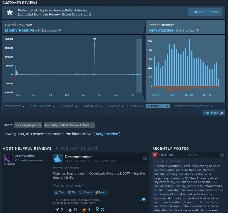The image size is (228, 213).
Task: Click Mostly Positive overall rating text
Action: (19, 30)
